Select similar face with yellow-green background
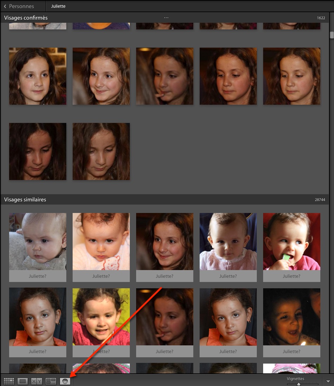 coord(101,317)
